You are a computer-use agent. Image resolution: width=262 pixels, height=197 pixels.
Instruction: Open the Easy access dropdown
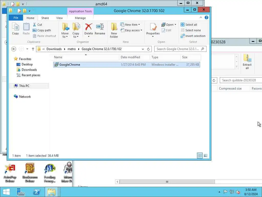(131, 30)
